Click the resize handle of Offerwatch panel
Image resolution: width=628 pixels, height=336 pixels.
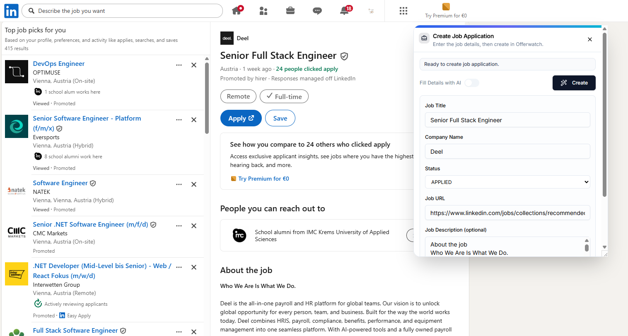pyautogui.click(x=604, y=254)
